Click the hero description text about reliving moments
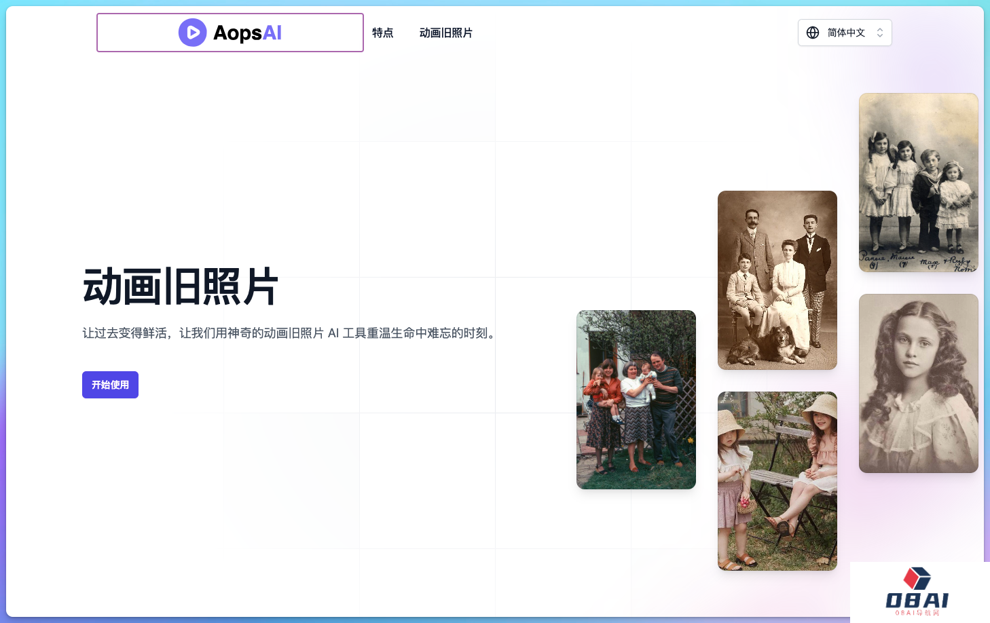 click(288, 333)
